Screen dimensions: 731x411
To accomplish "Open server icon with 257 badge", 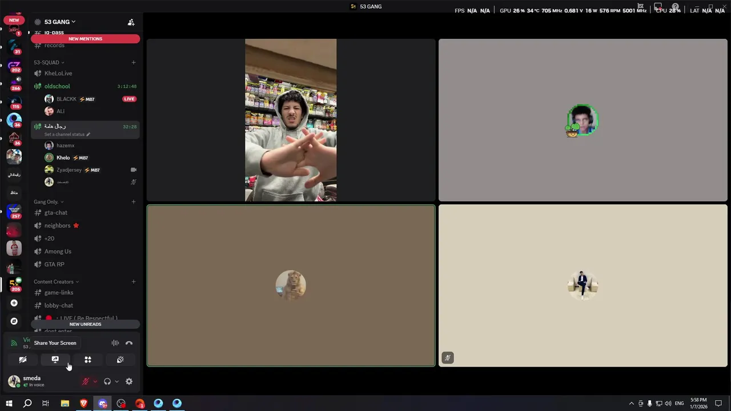I will click(x=14, y=211).
